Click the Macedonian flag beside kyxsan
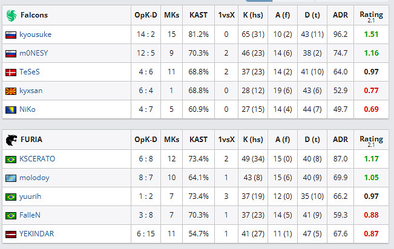Image resolution: width=394 pixels, height=249 pixels. (10, 91)
